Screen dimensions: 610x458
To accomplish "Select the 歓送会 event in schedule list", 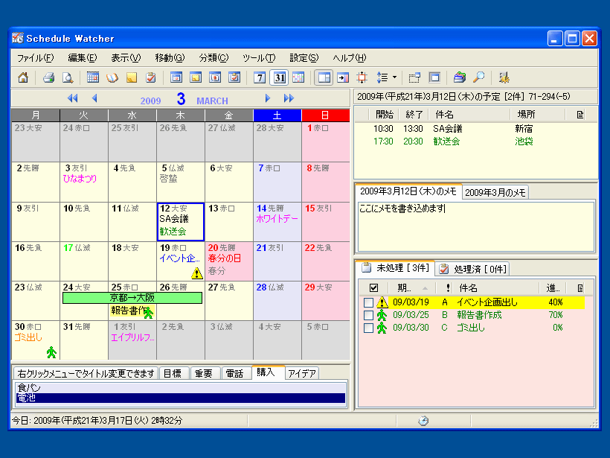I will [x=476, y=141].
